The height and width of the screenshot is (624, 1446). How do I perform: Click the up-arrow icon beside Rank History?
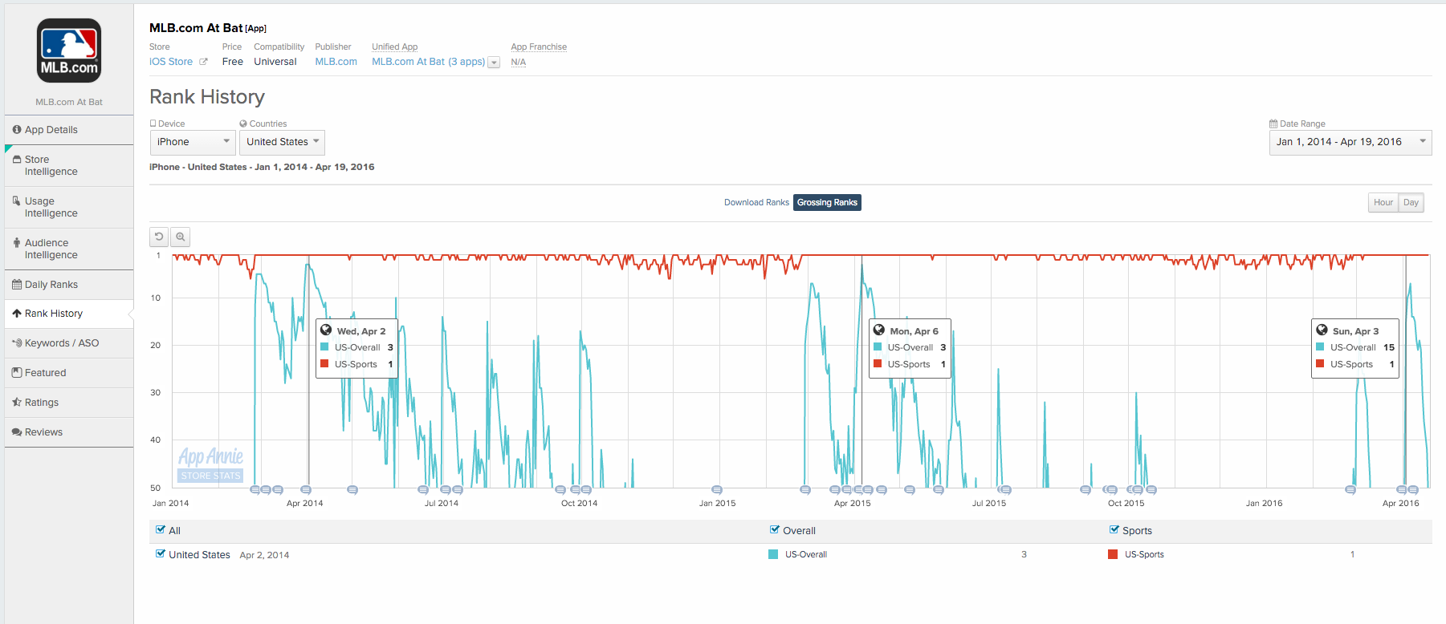point(17,313)
